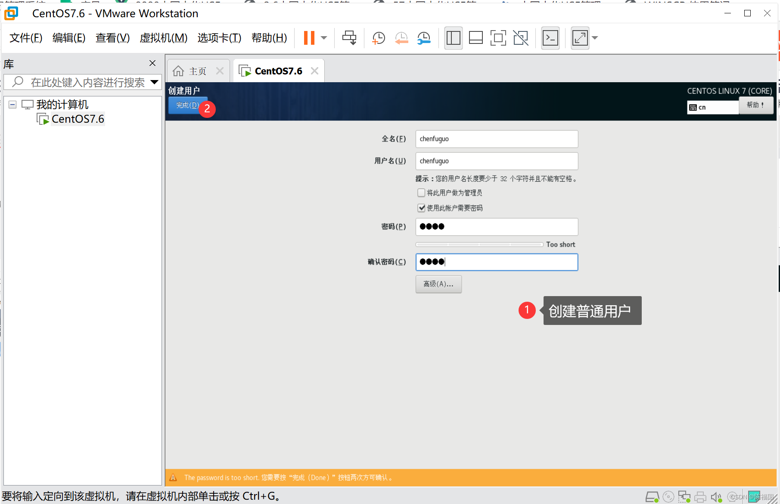This screenshot has height=504, width=780.
Task: Open the power options dropdown arrow
Action: pyautogui.click(x=324, y=38)
